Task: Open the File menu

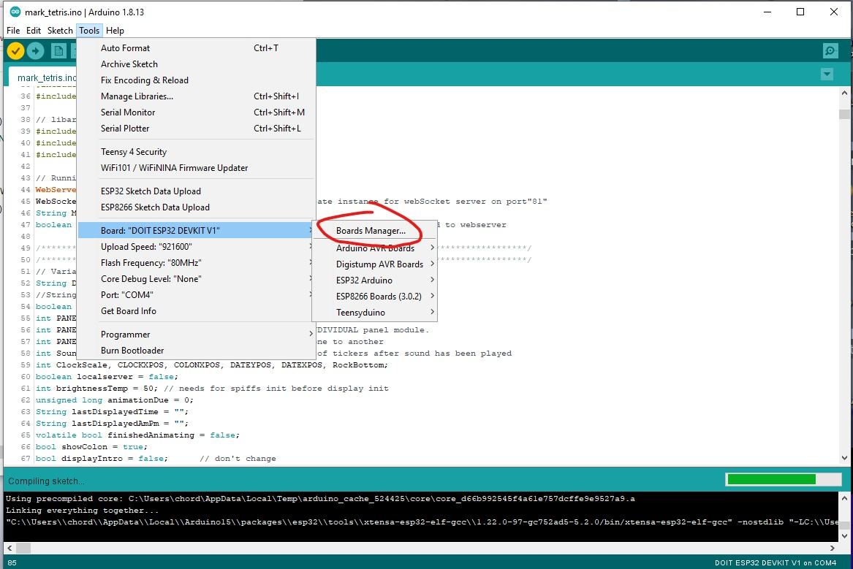Action: (13, 31)
